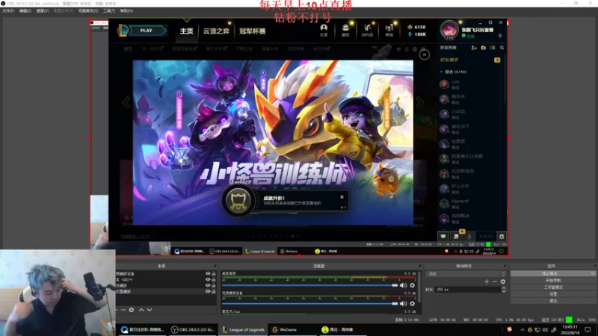The image size is (598, 336).
Task: Open 桌面音频 channel gear settings
Action: click(413, 285)
